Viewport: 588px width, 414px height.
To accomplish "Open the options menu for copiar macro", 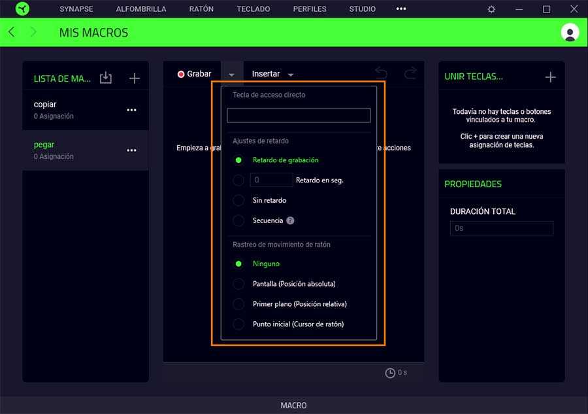I will 131,110.
